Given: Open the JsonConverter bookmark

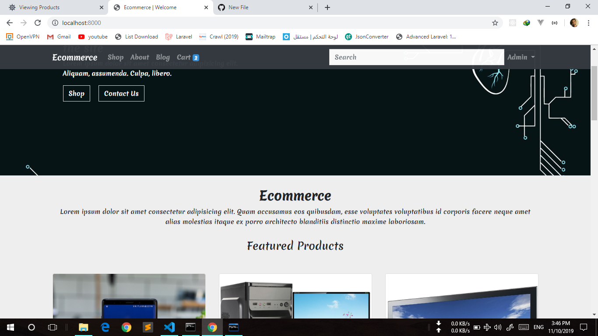Looking at the screenshot, I should coord(367,37).
